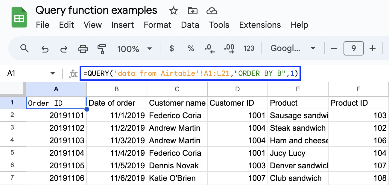Select the Dennis Novak cell

point(177,165)
